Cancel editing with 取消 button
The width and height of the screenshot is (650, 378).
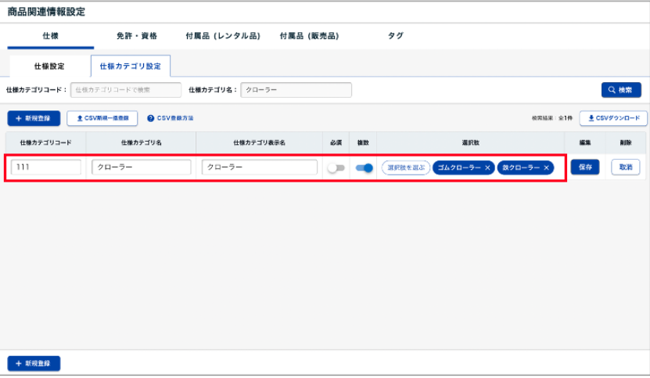(x=625, y=167)
